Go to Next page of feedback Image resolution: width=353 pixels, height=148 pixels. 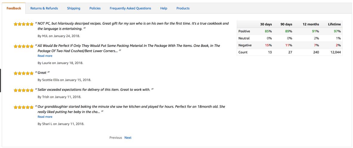click(128, 138)
